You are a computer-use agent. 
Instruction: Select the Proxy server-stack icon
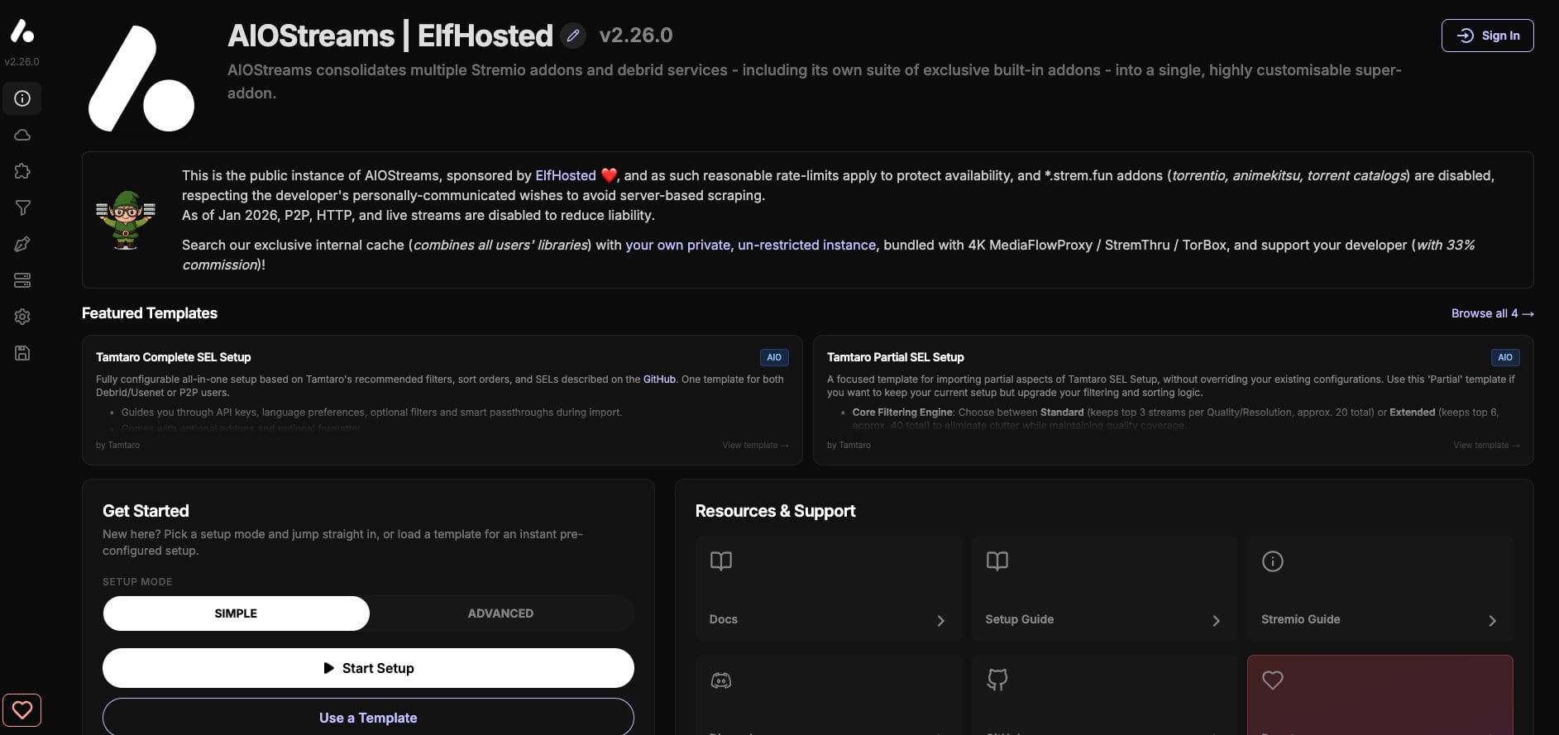[x=22, y=280]
